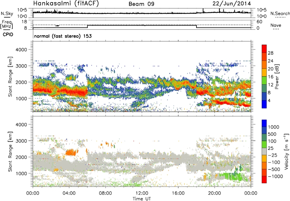Click the gray −25 to 25 Velocity colorbar segment

(264, 151)
